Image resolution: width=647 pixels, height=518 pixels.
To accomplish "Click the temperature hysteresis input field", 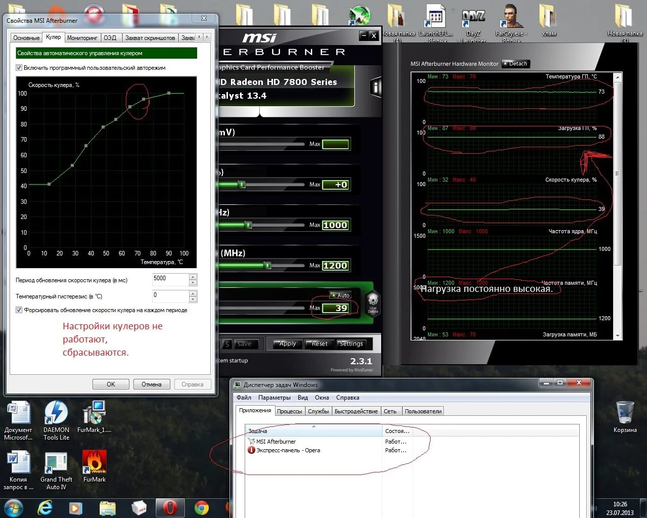I will pos(170,296).
